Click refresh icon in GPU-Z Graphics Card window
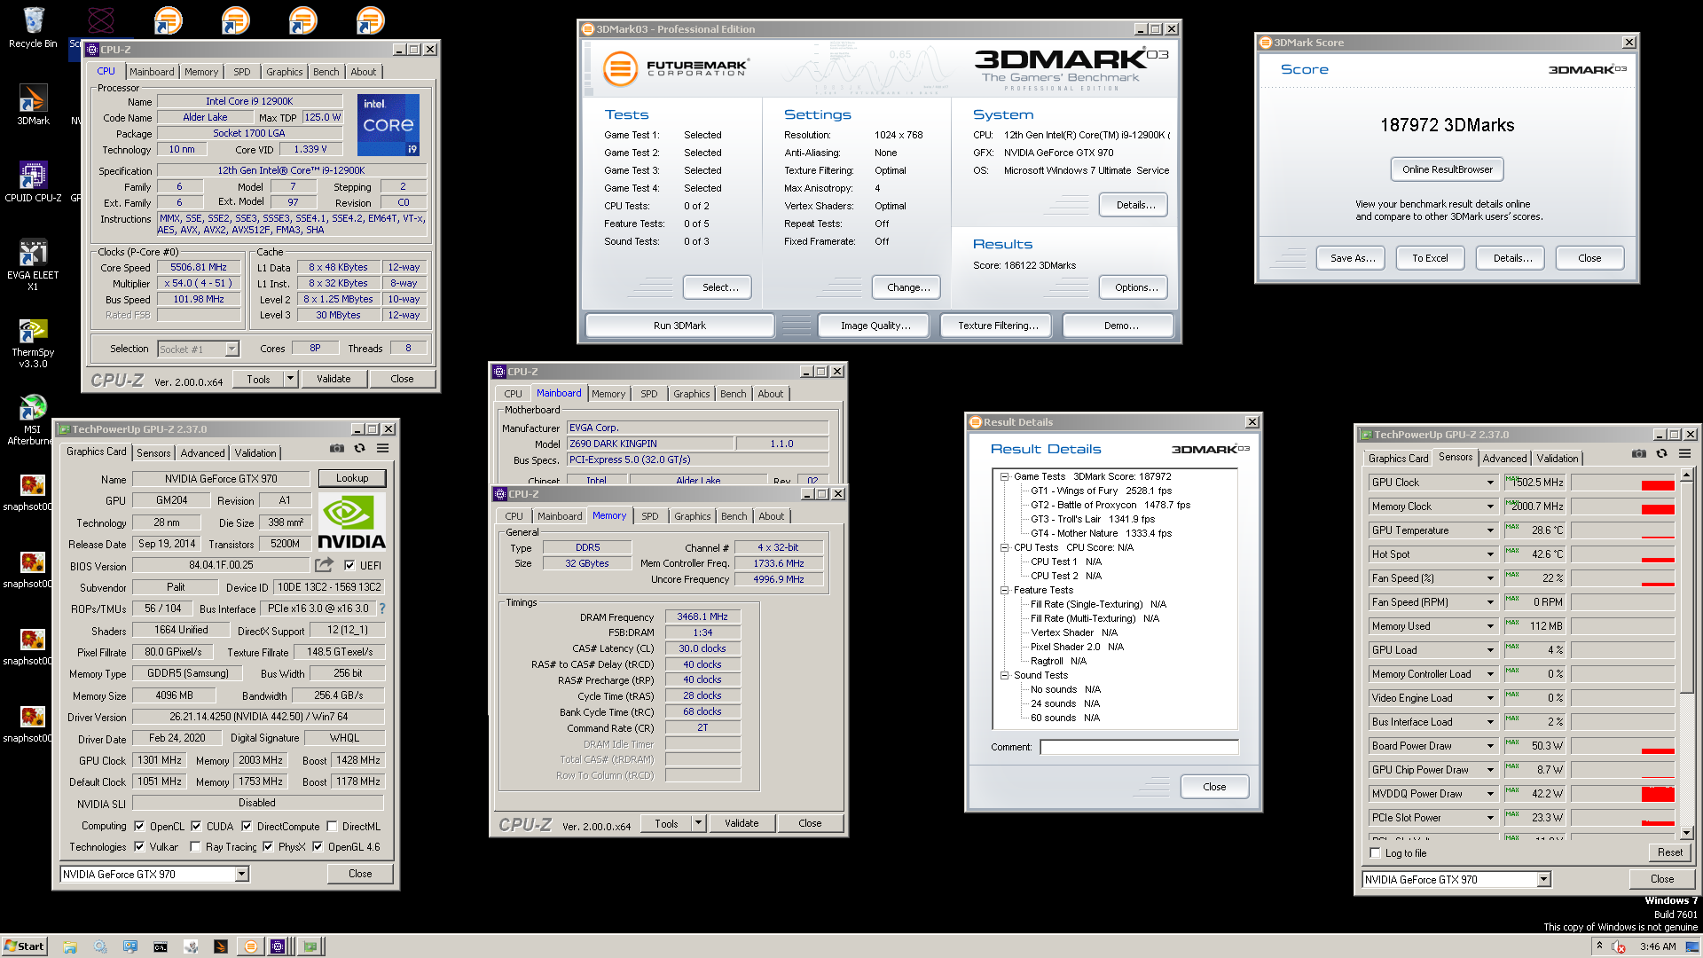 coord(359,449)
